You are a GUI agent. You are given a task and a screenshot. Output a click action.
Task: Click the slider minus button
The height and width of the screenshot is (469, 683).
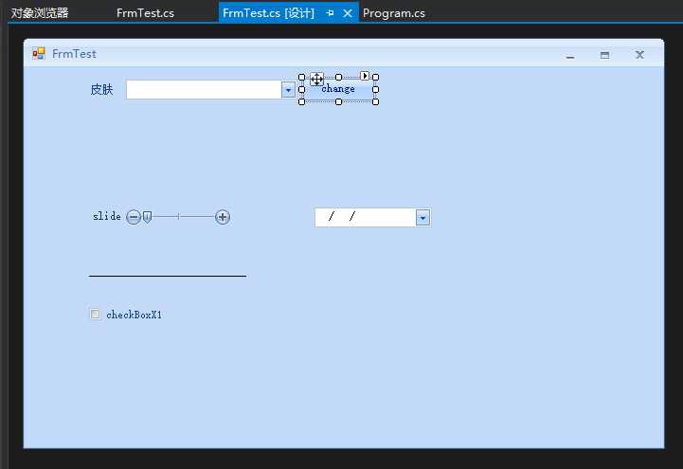click(134, 217)
